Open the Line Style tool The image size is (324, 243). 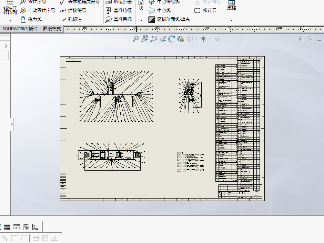point(17,227)
